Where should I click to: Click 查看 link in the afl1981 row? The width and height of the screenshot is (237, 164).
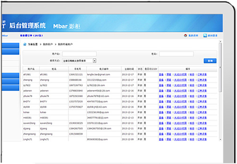point(161,75)
